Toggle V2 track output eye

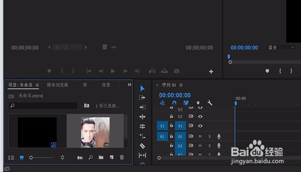[x=200, y=117]
